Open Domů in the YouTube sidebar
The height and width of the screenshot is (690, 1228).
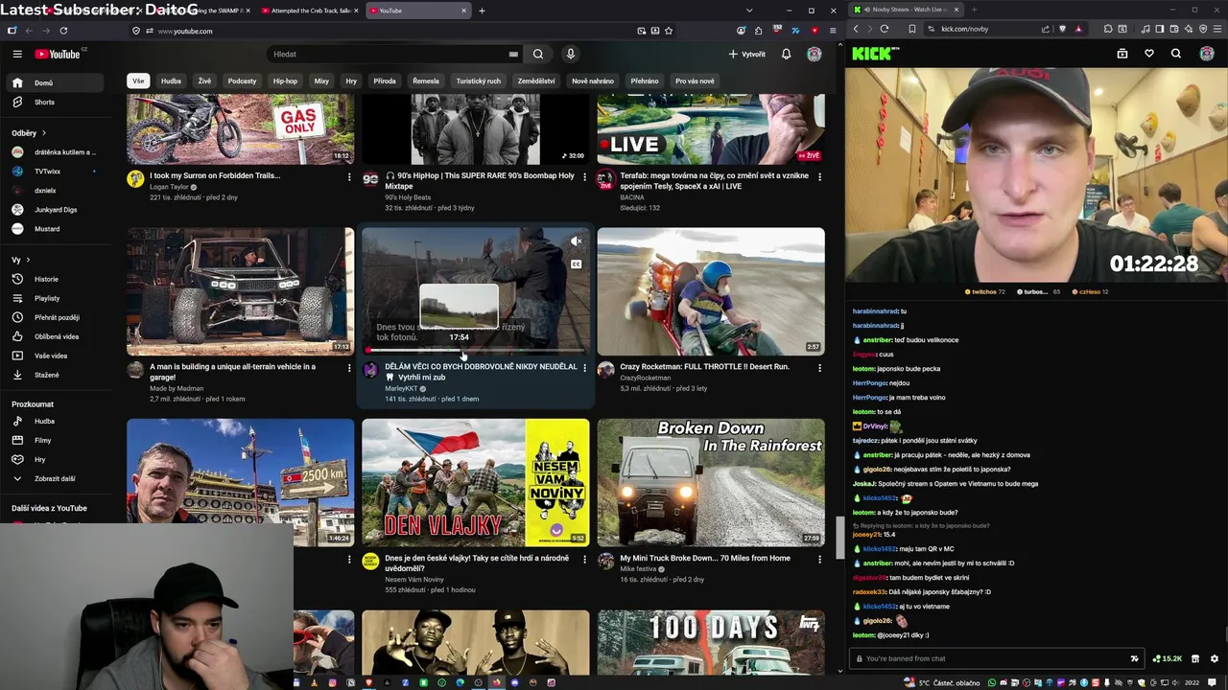(x=56, y=83)
